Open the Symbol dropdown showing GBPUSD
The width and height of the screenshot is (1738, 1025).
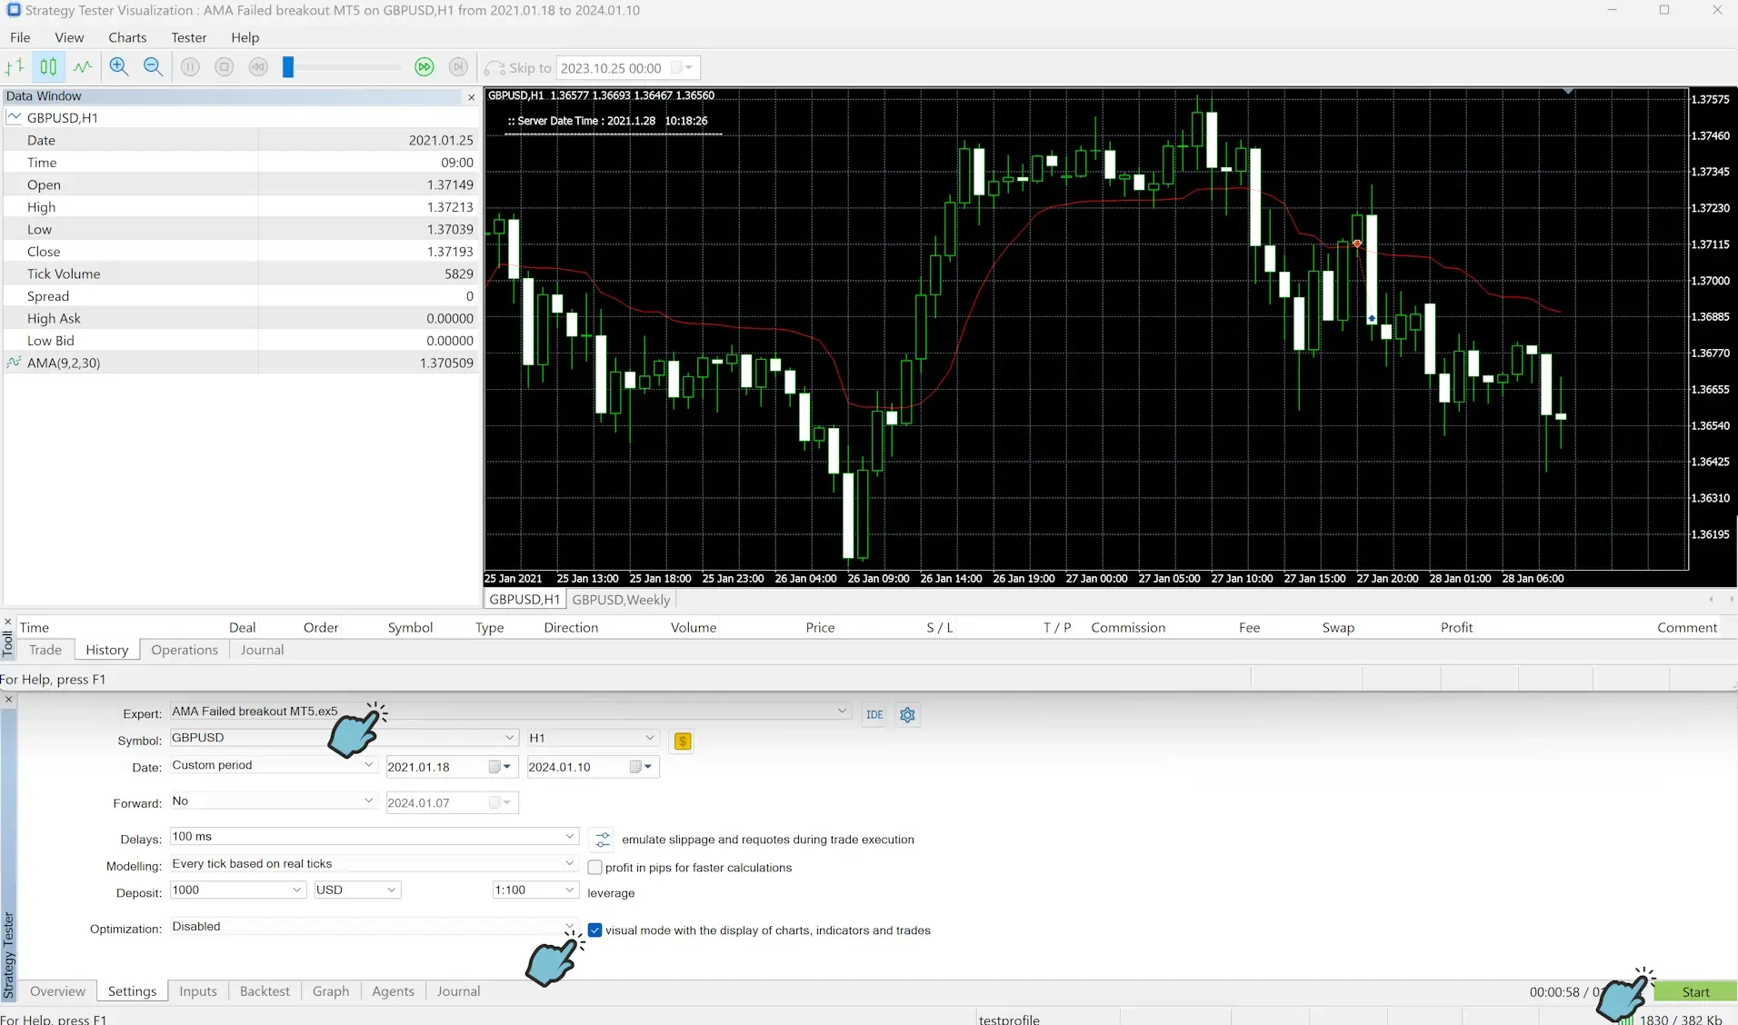click(x=507, y=738)
